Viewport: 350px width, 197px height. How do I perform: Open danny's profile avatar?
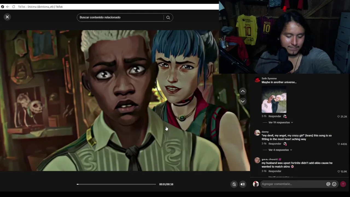(257, 133)
